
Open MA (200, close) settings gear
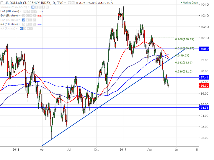[x=27, y=24]
